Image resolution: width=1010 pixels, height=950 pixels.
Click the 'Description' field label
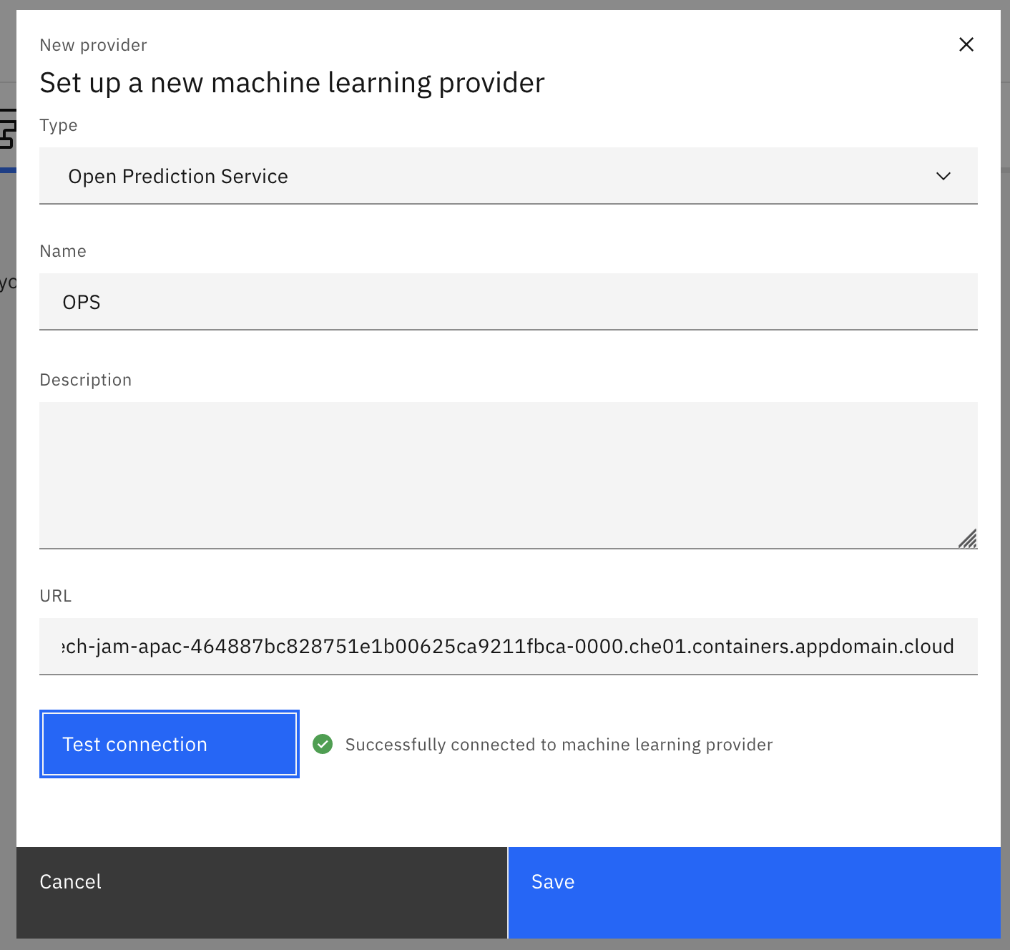pos(86,380)
